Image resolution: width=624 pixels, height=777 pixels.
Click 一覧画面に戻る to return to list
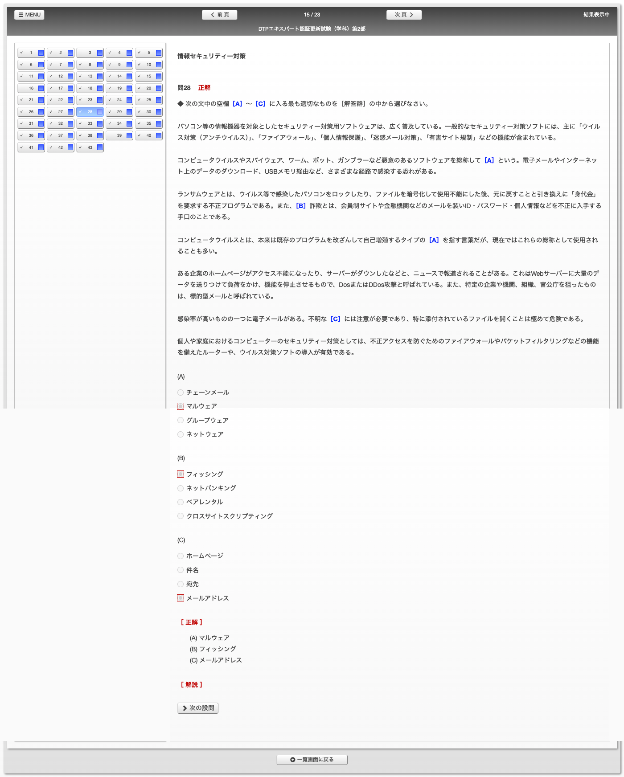312,760
